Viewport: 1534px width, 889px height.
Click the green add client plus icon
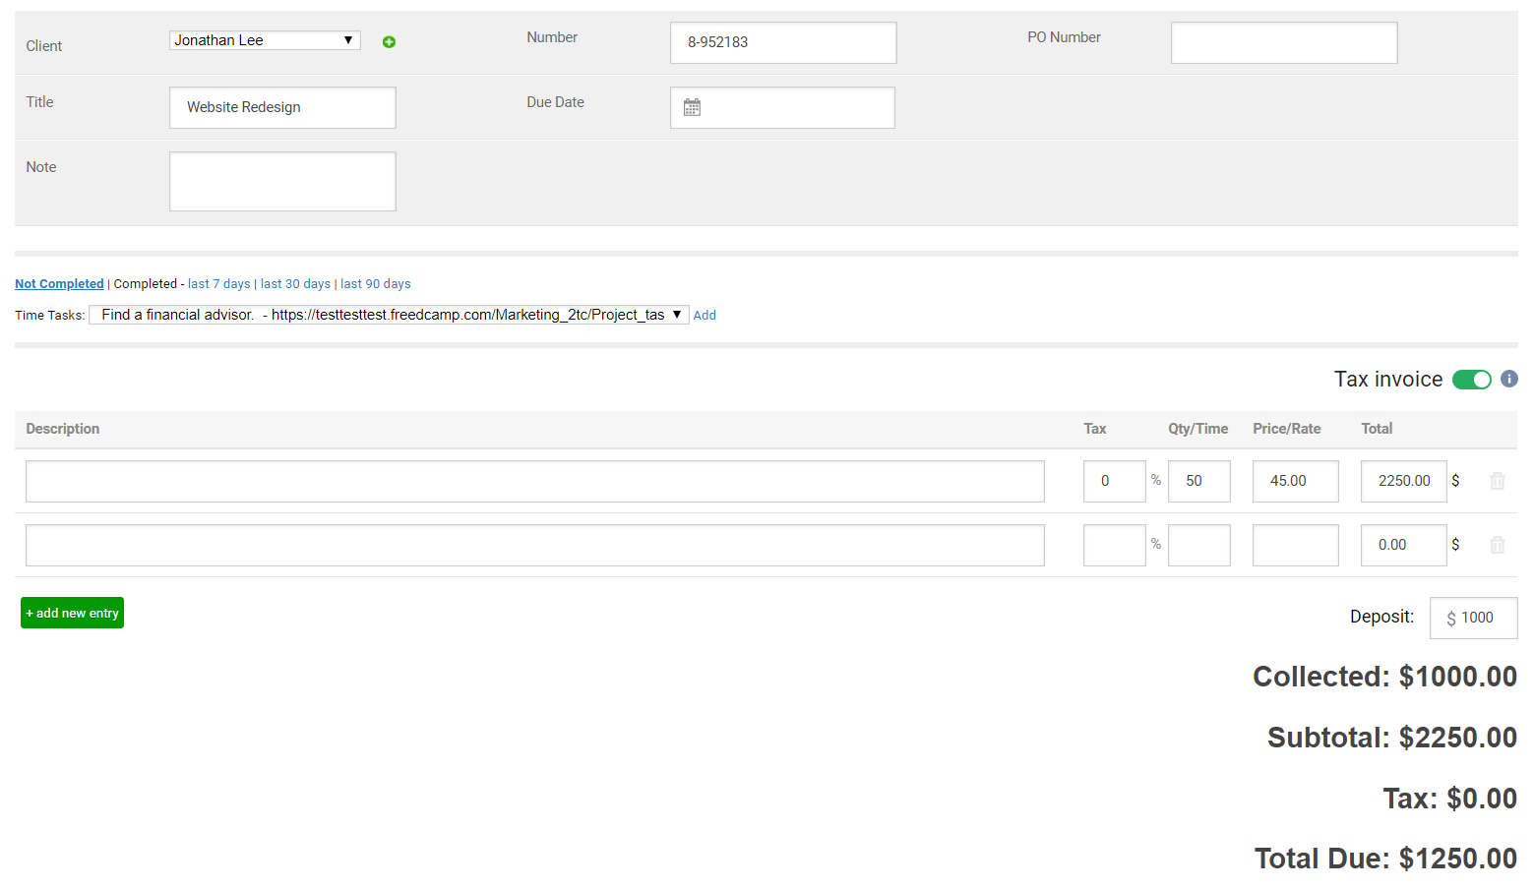[x=389, y=41]
